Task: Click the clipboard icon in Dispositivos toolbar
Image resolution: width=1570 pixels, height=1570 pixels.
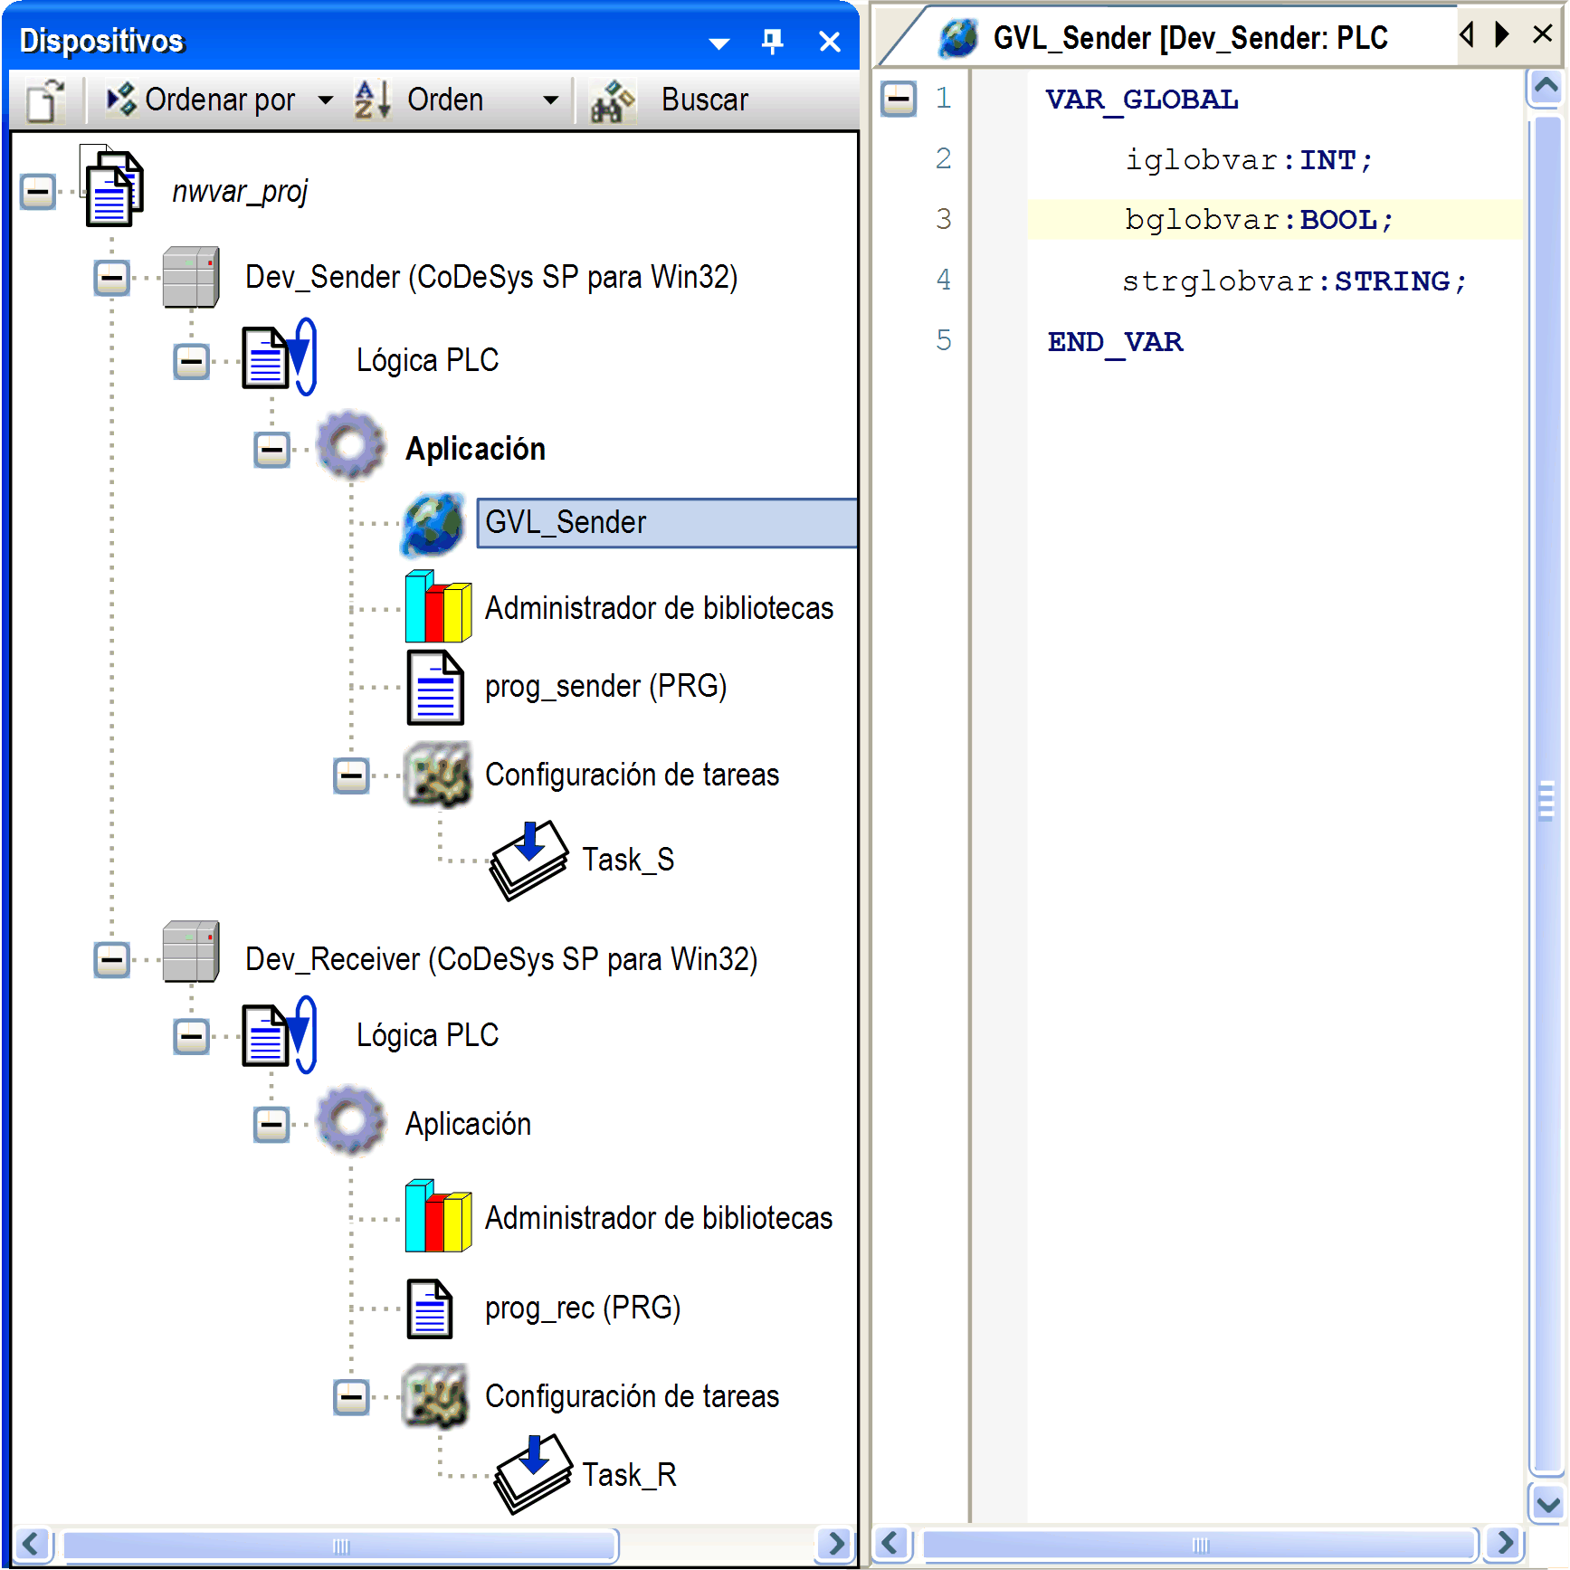Action: point(44,100)
